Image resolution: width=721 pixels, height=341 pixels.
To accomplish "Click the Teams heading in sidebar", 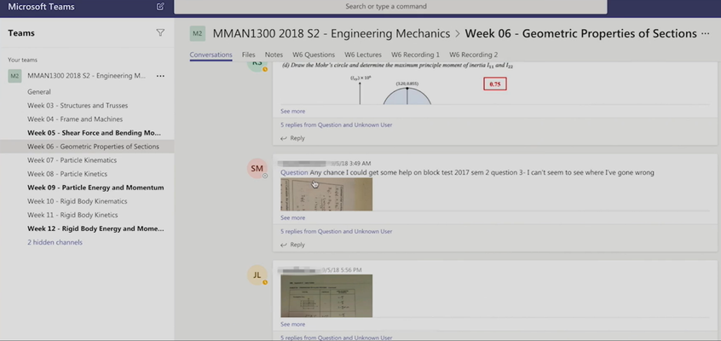I will coord(21,33).
